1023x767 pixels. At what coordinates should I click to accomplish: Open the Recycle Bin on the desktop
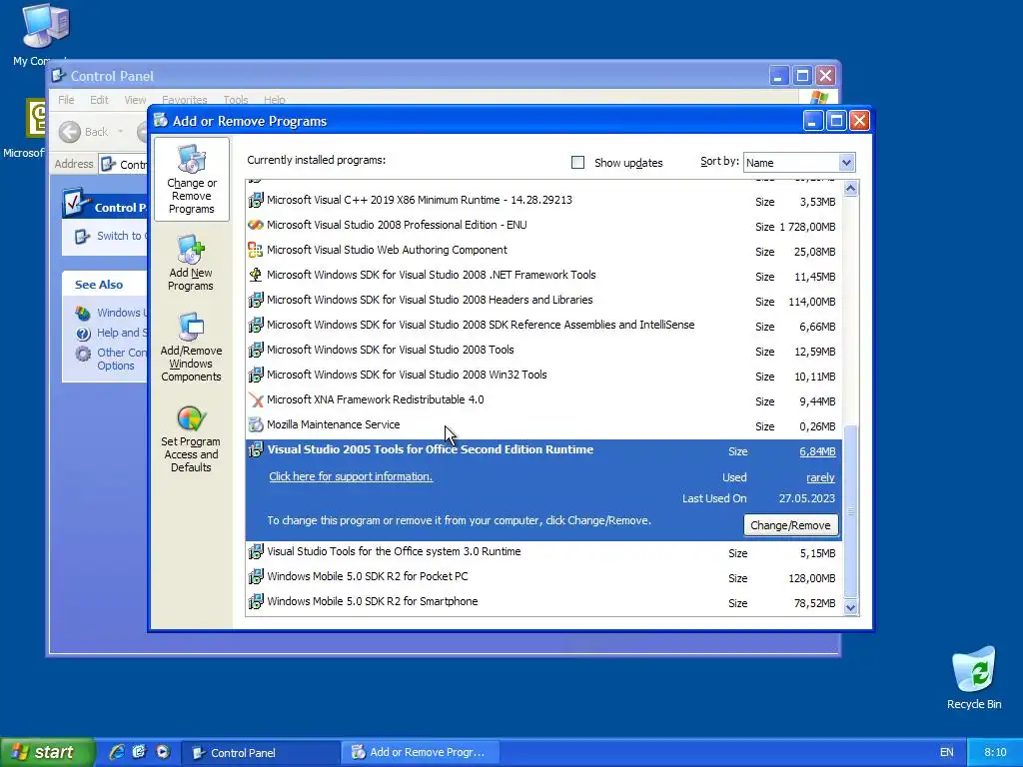pos(973,677)
